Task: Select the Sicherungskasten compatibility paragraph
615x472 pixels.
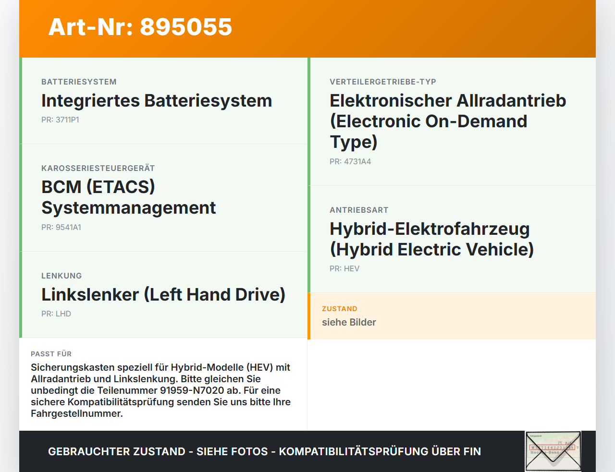Action: pos(160,390)
